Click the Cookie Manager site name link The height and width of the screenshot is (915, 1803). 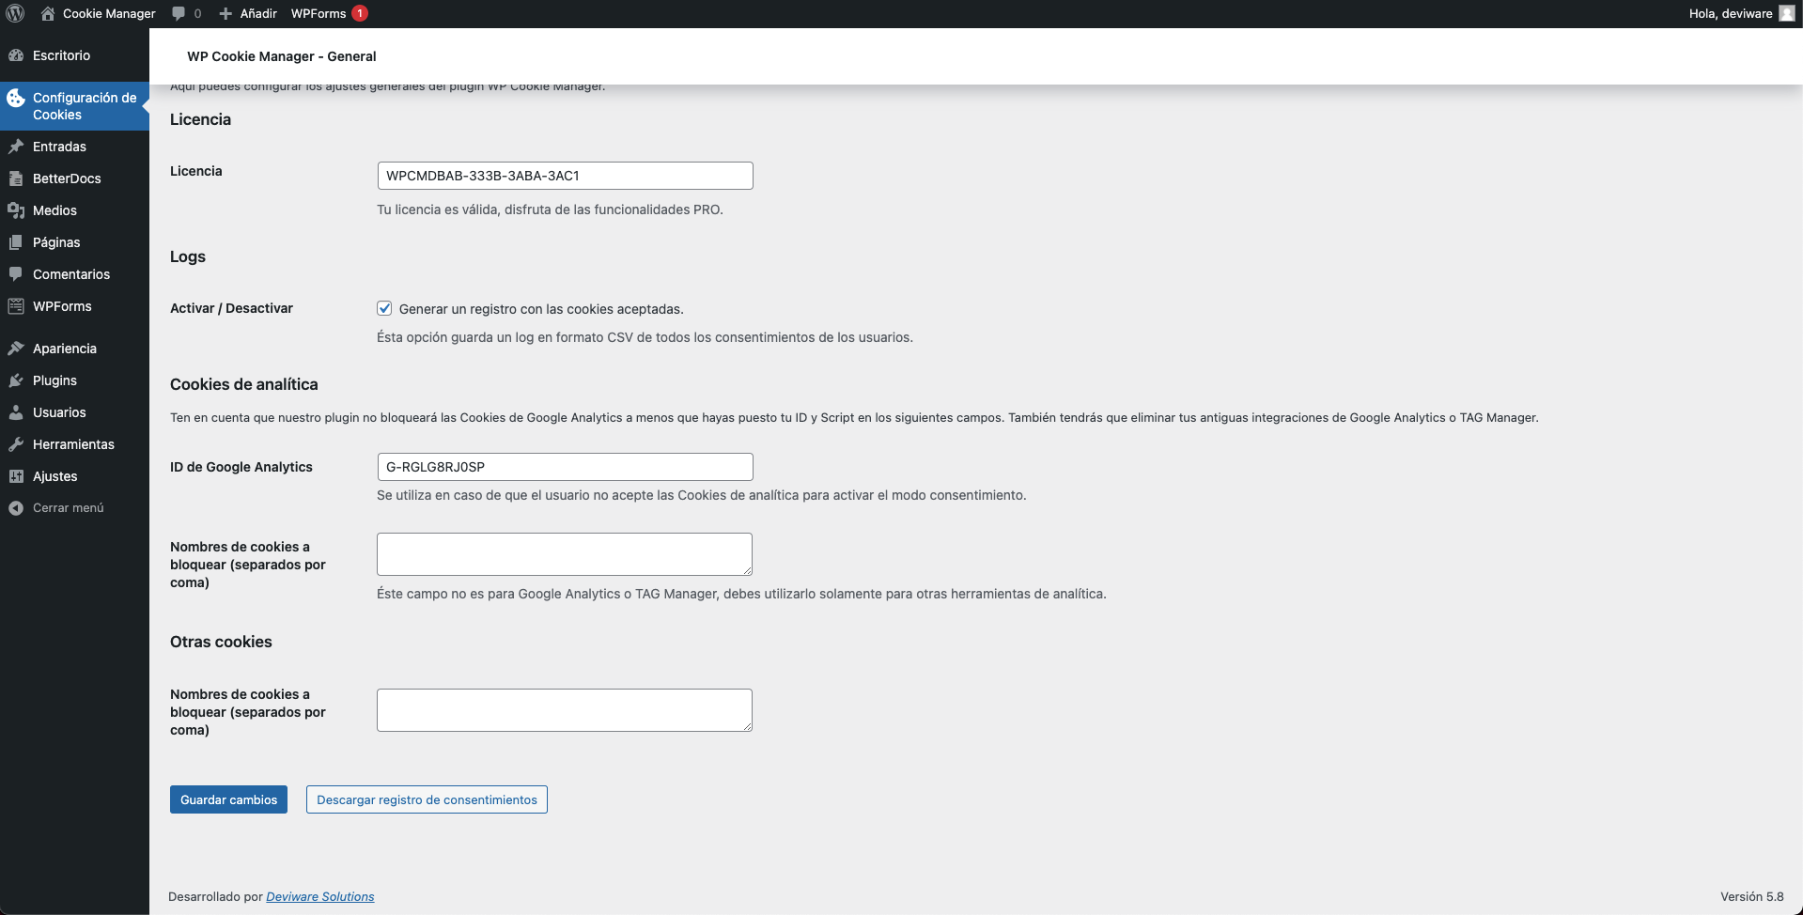109,13
